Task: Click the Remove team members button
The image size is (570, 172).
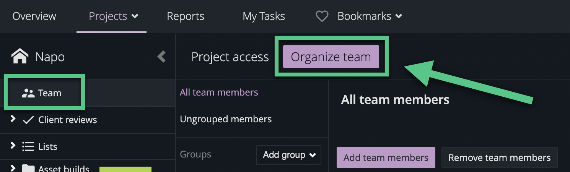Action: [x=499, y=157]
